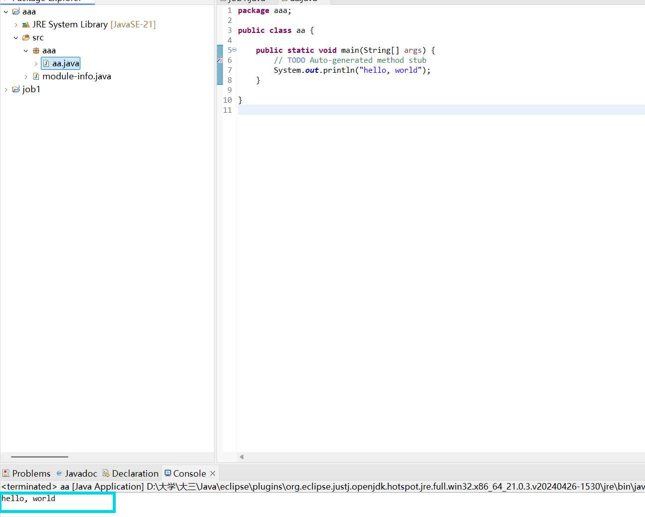Screen dimensions: 645x517
Task: Click the JRE System Library icon
Action: click(25, 24)
